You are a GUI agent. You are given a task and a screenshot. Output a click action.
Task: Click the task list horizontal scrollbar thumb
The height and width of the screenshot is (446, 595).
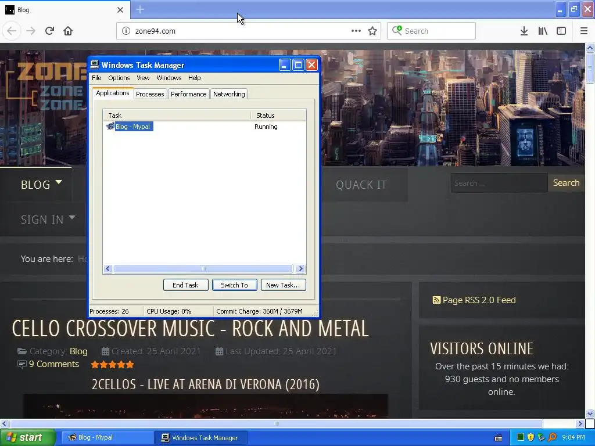[x=203, y=269]
